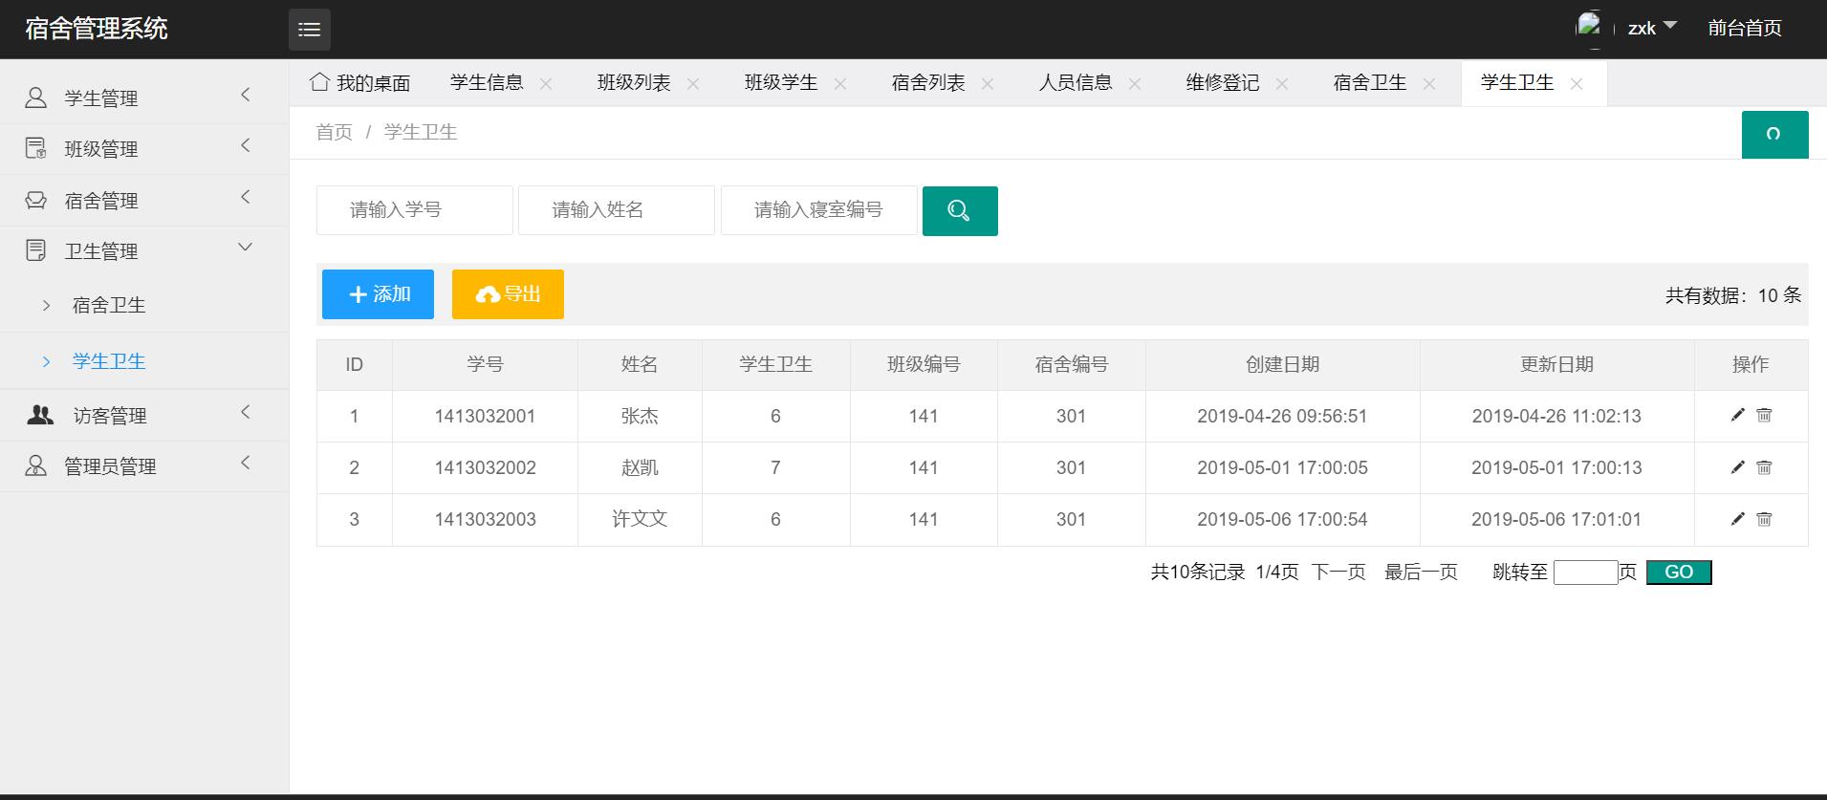Focus the 请输入寝室编号 input field
This screenshot has width=1827, height=800.
[819, 210]
